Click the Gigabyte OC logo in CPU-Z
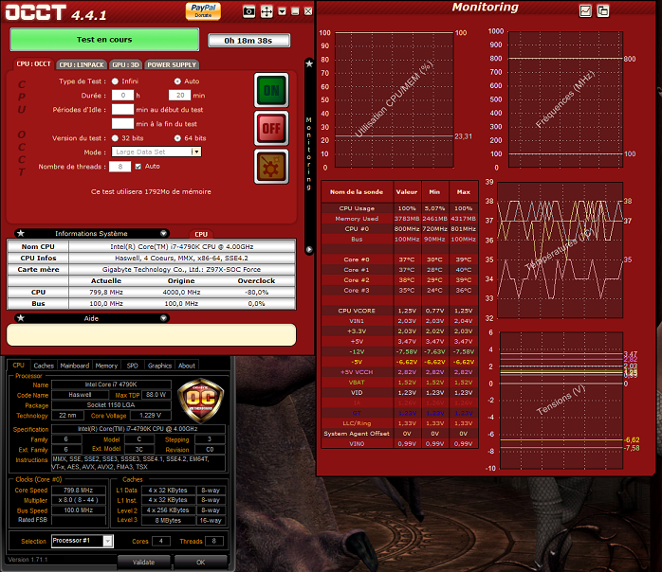The image size is (662, 572). tap(200, 401)
